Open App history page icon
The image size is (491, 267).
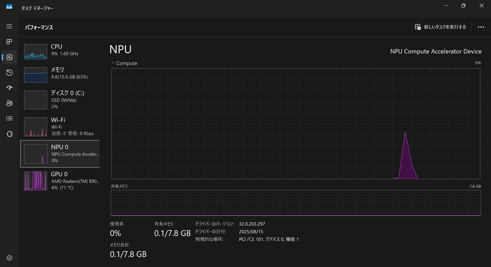point(9,73)
